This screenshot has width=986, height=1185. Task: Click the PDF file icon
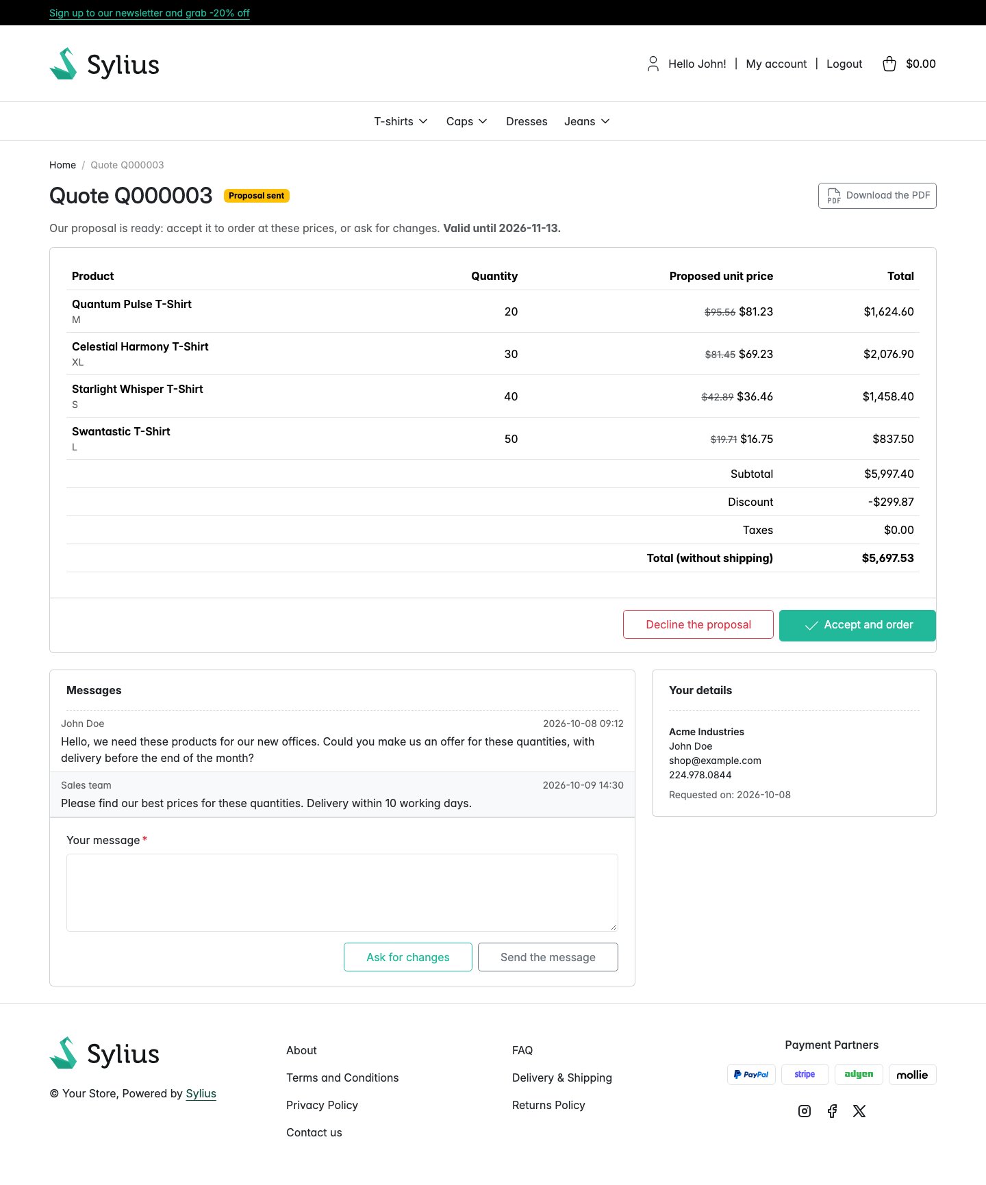pos(834,196)
